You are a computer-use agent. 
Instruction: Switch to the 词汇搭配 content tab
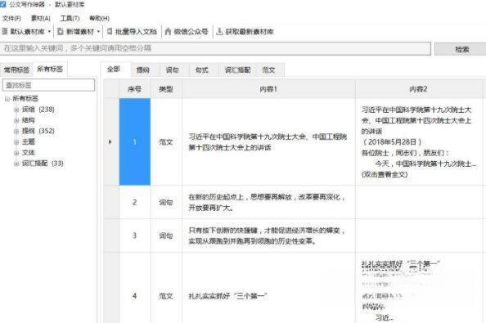(x=238, y=70)
